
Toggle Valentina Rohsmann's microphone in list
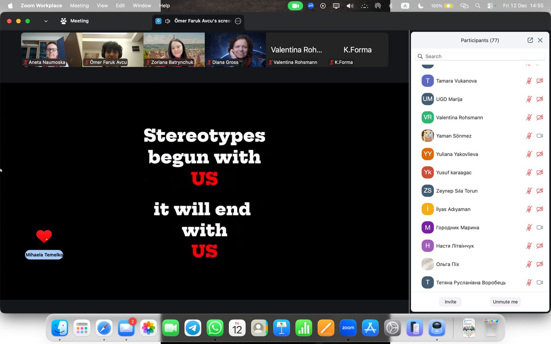[529, 117]
